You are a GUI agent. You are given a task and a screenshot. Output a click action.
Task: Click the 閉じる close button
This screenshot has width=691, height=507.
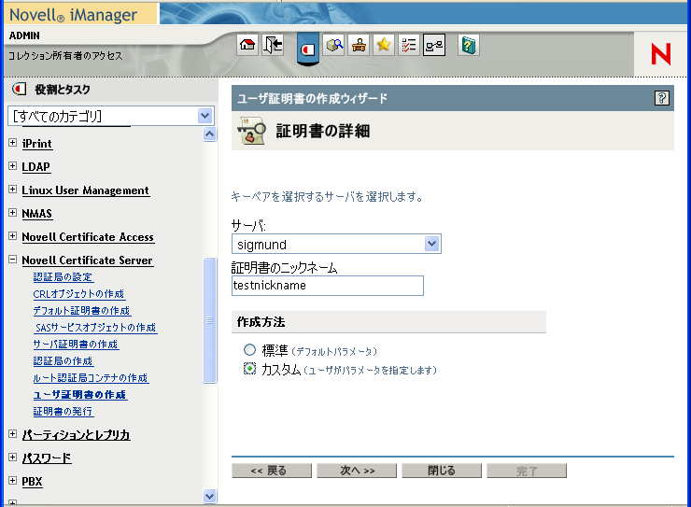442,471
